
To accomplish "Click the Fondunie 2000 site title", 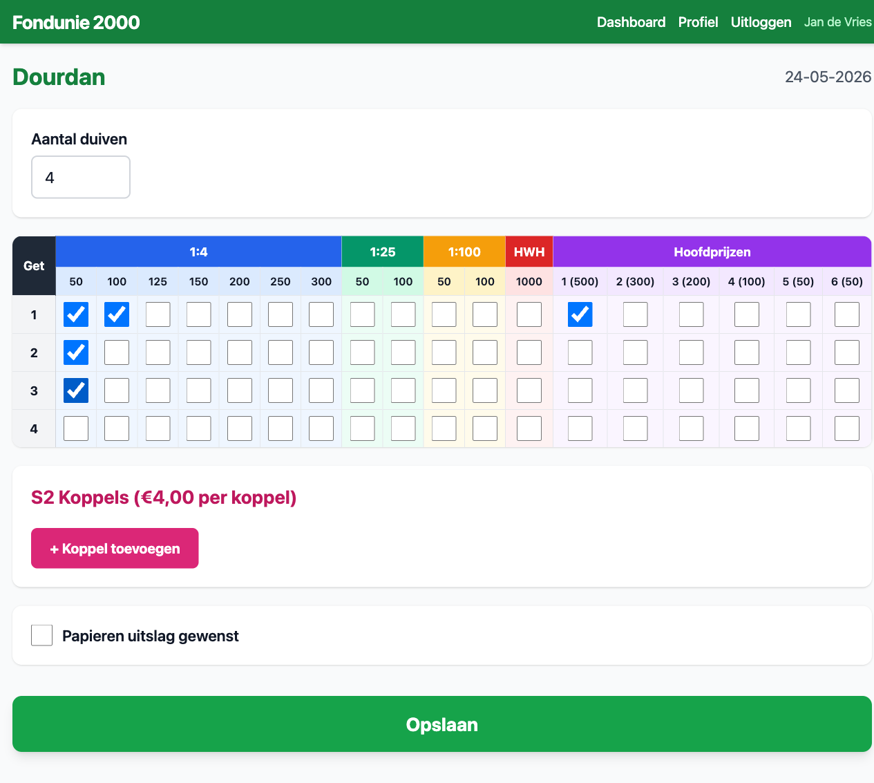I will coord(76,22).
